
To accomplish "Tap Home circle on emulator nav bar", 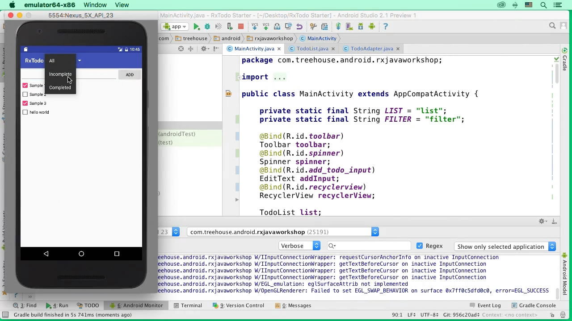I will [81, 254].
